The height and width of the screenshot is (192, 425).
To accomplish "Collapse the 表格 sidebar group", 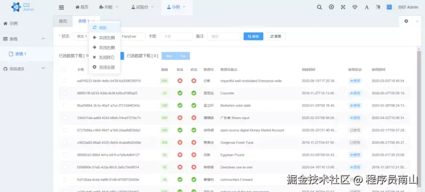I will pos(27,39).
